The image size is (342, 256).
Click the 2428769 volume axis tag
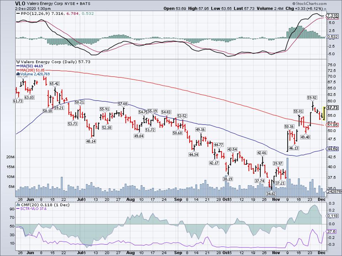click(335, 191)
